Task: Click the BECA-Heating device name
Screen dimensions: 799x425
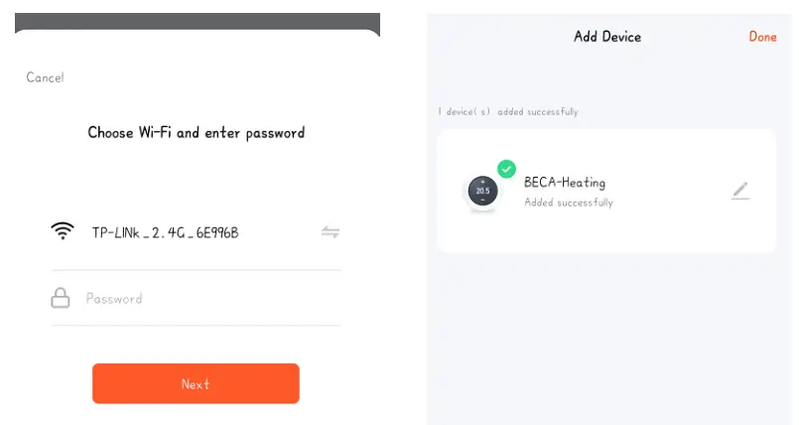Action: pyautogui.click(x=565, y=183)
